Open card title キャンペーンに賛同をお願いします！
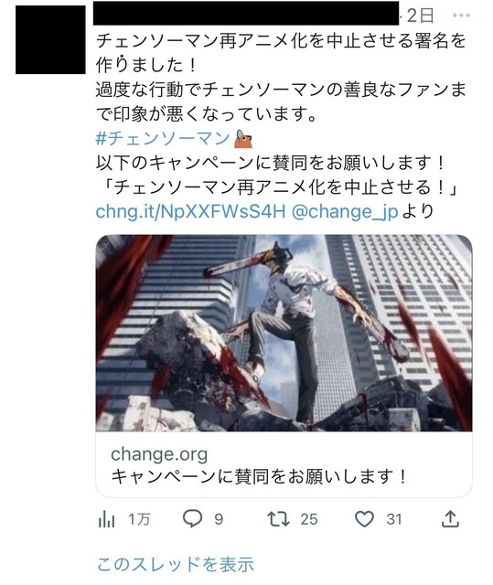493x585 pixels. (x=259, y=476)
